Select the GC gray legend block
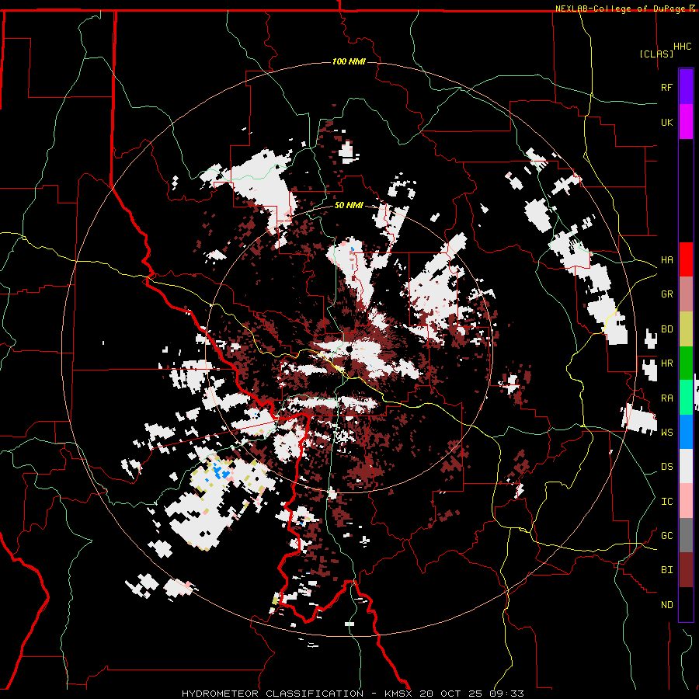 pos(686,535)
